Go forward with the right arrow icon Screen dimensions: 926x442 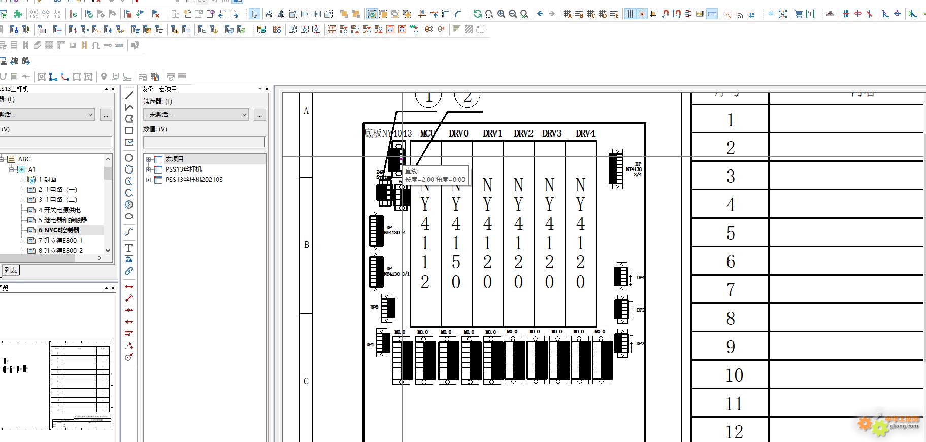552,14
